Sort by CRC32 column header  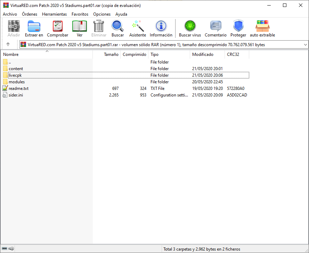(237, 54)
